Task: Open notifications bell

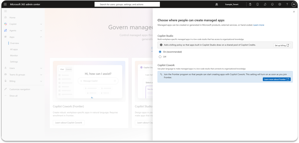Action: click(272, 4)
